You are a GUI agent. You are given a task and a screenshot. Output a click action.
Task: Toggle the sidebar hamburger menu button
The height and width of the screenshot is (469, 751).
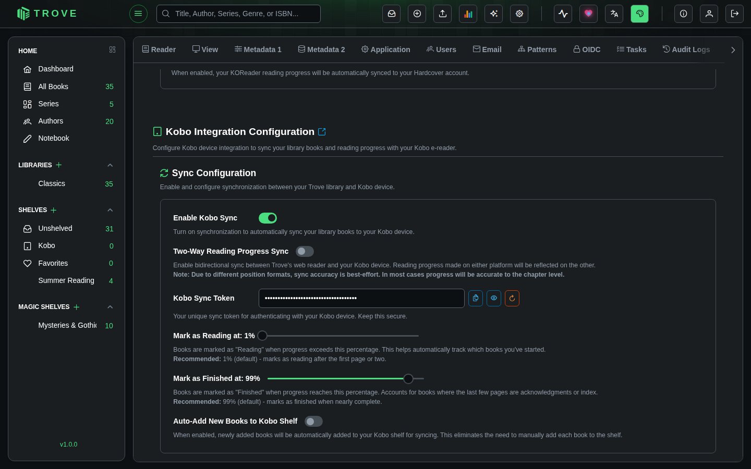pyautogui.click(x=138, y=14)
